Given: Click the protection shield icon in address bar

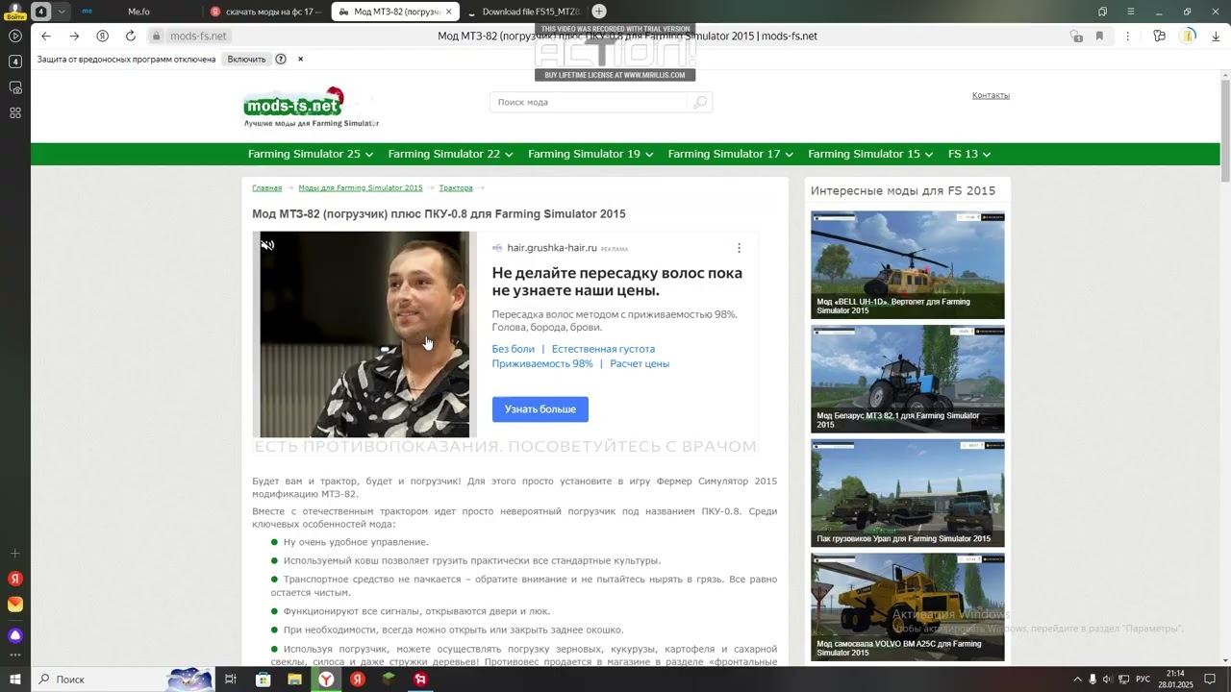Looking at the screenshot, I should (x=1075, y=36).
